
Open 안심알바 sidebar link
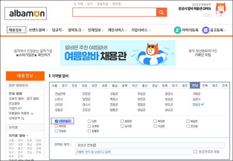(x=14, y=103)
